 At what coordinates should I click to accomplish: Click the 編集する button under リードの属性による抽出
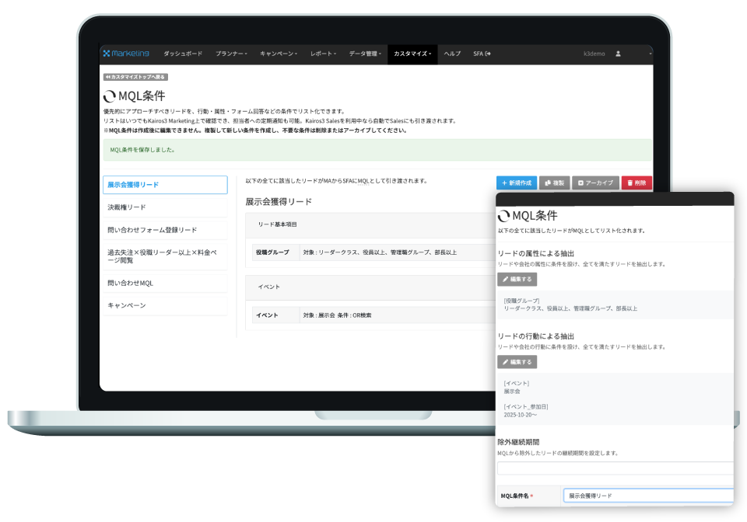coord(517,279)
